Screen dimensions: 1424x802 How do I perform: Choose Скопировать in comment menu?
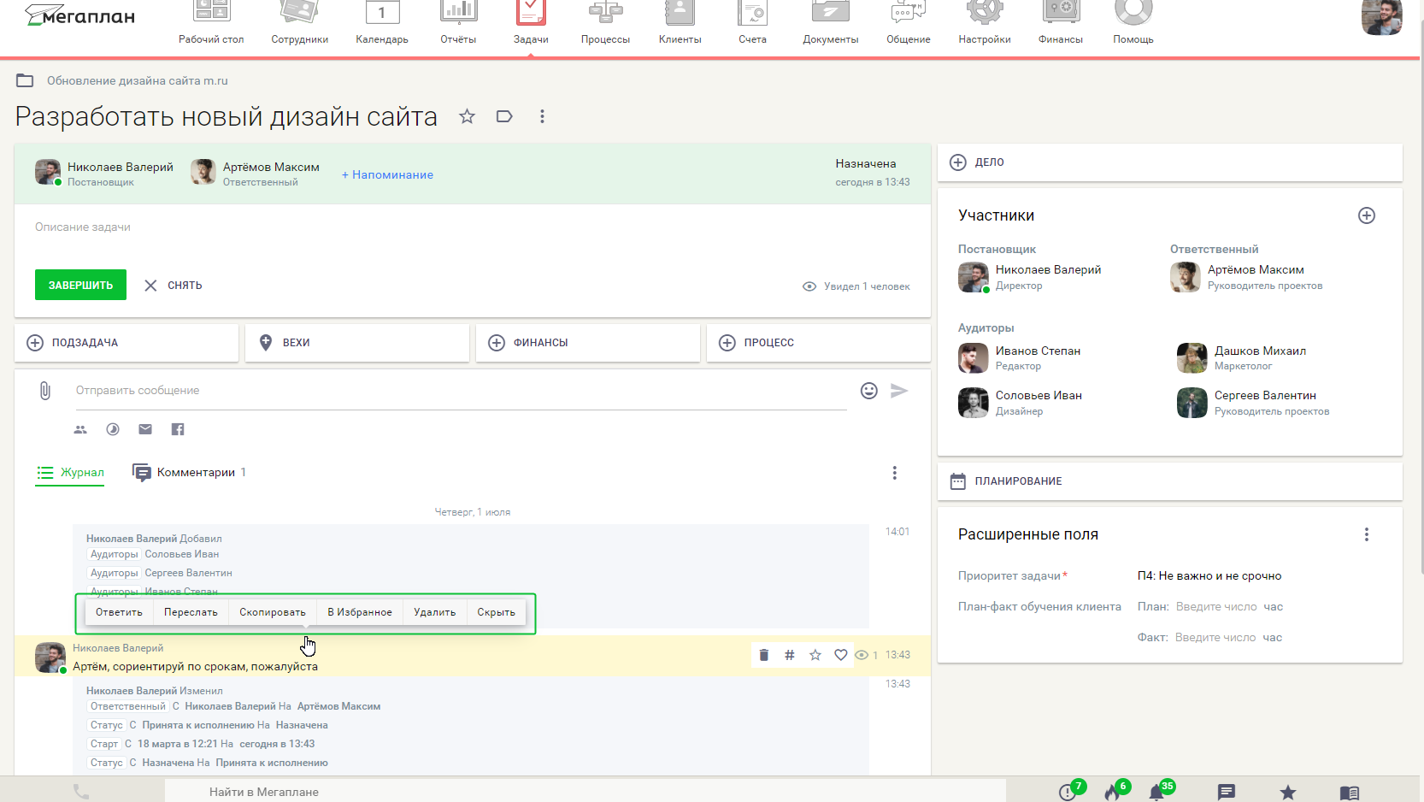click(273, 612)
